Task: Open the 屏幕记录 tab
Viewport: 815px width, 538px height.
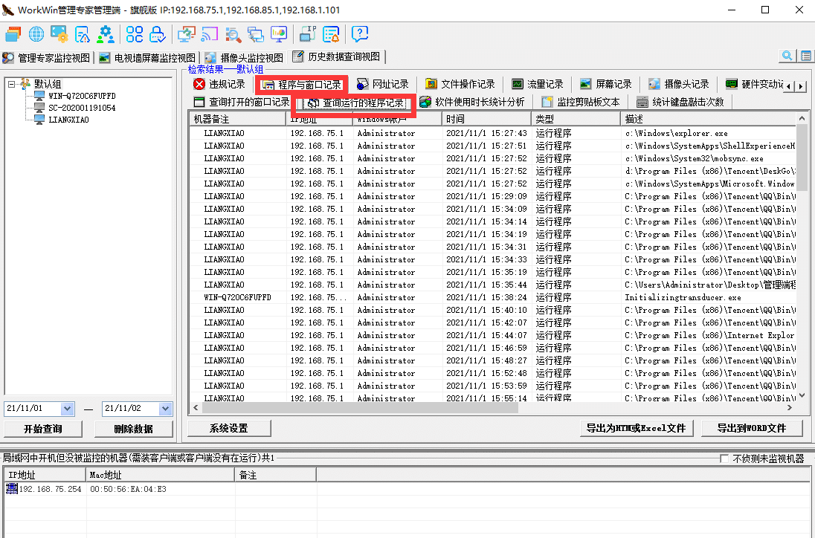Action: coord(606,84)
